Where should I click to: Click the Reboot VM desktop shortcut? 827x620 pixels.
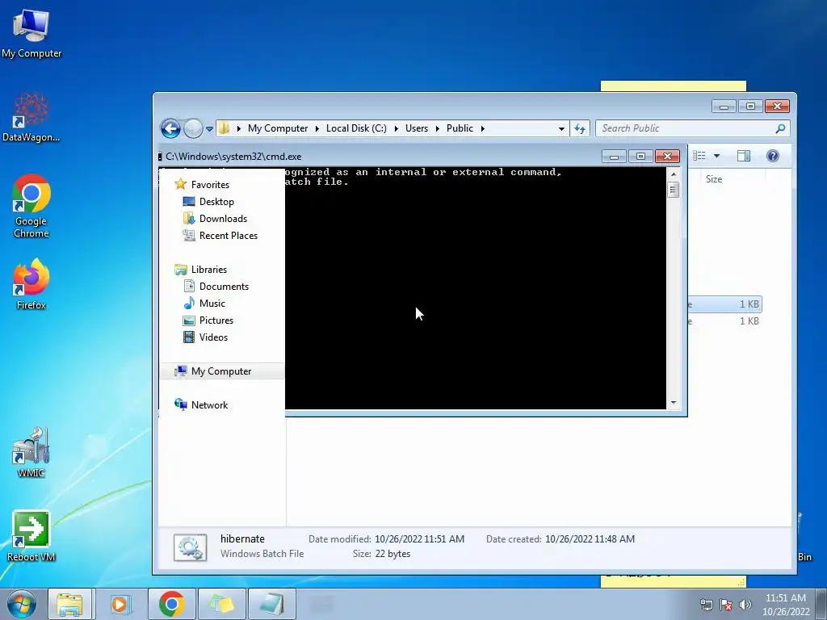[31, 536]
